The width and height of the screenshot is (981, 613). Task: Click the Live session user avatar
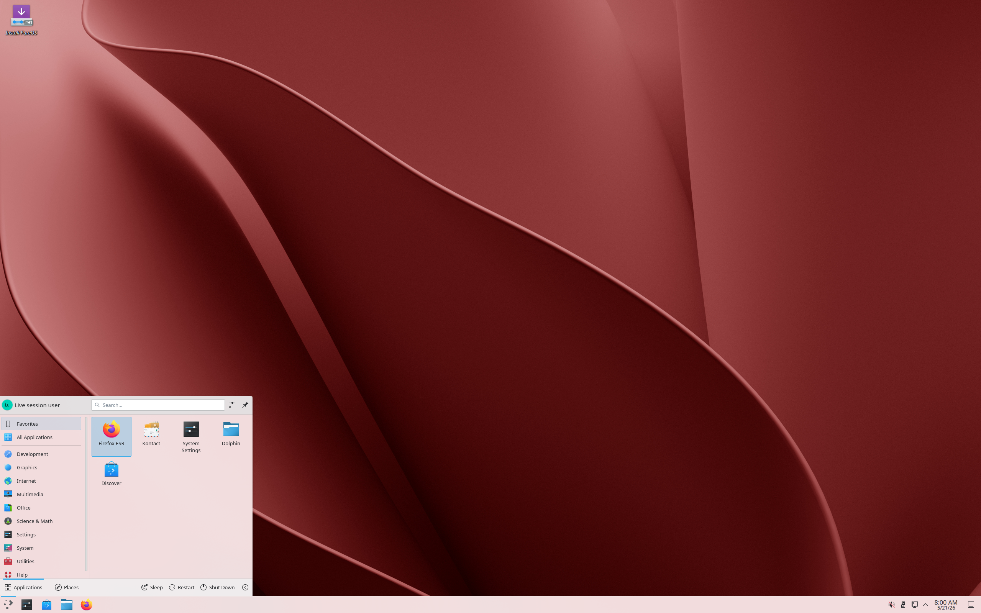(7, 405)
